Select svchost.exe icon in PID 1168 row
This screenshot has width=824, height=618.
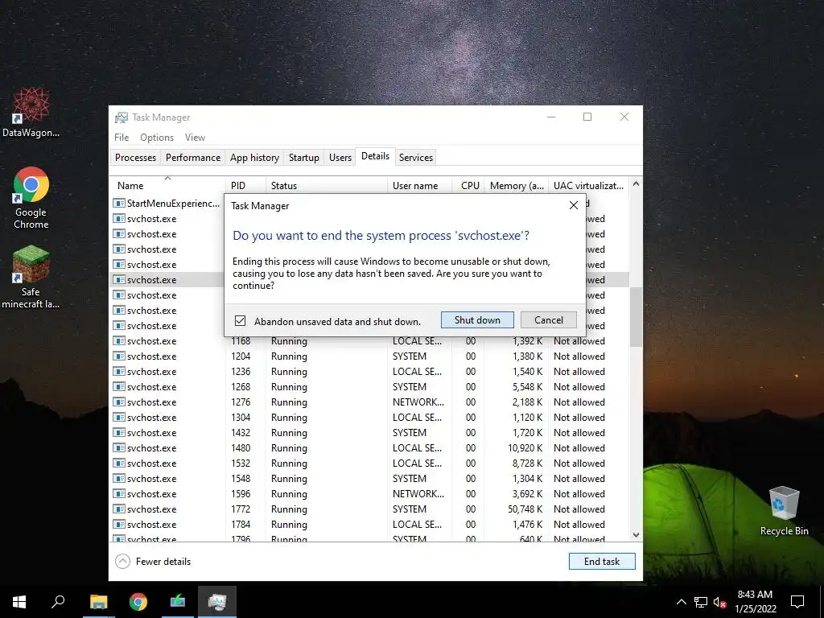(x=119, y=341)
